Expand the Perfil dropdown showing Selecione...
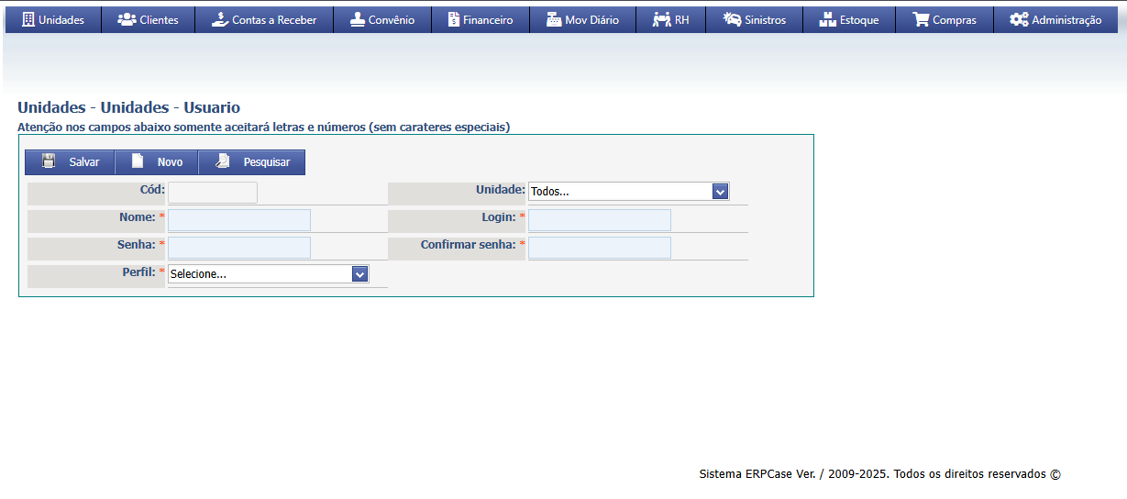 (269, 273)
